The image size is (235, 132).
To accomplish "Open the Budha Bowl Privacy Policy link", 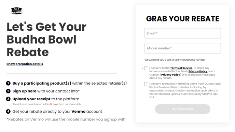I will 198,71.
